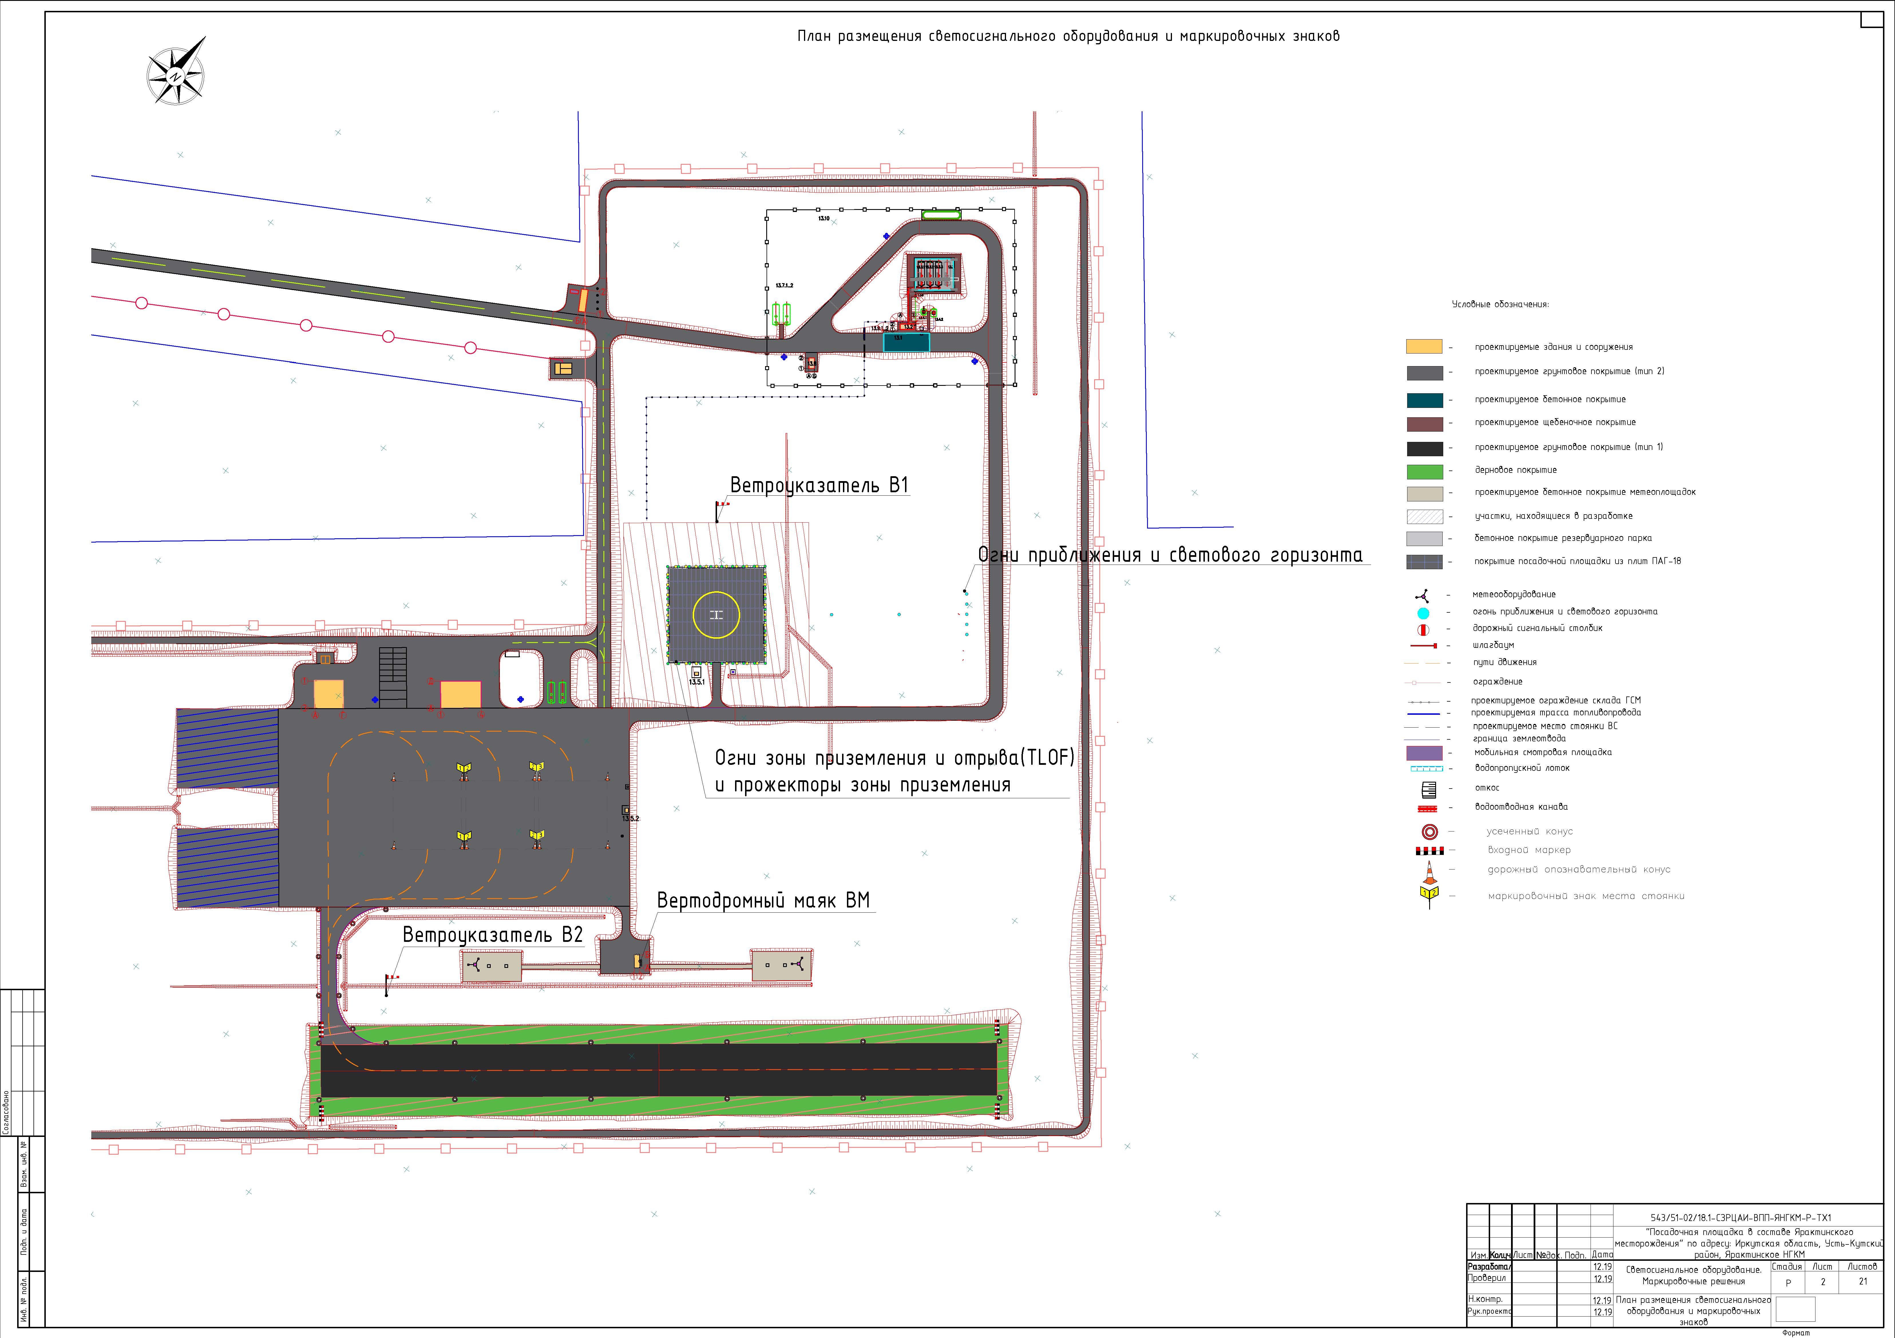Click the 'Вертодромный маяк ВМ' callout label
Screen dimensions: 1895x1338
(x=763, y=900)
